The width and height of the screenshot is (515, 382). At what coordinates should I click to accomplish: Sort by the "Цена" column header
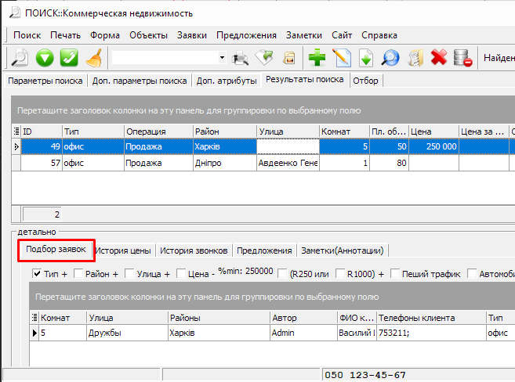(433, 132)
